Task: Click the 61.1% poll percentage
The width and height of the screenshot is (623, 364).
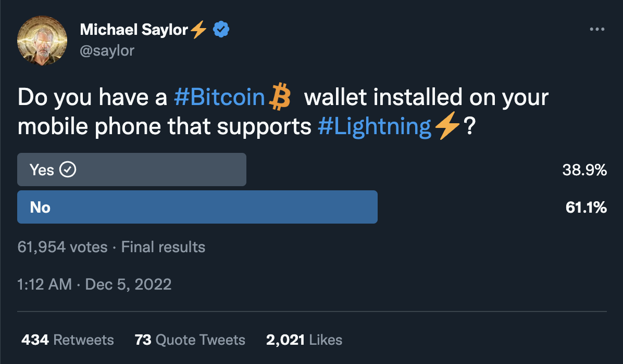Action: tap(586, 207)
